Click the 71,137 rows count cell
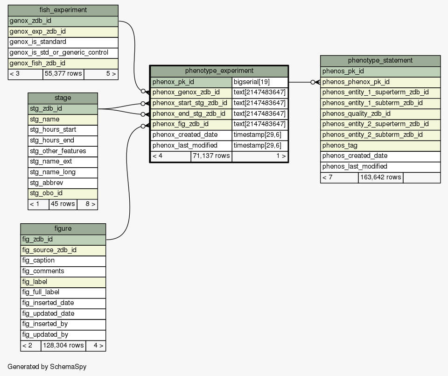Screen dimensions: 448x376 211,156
